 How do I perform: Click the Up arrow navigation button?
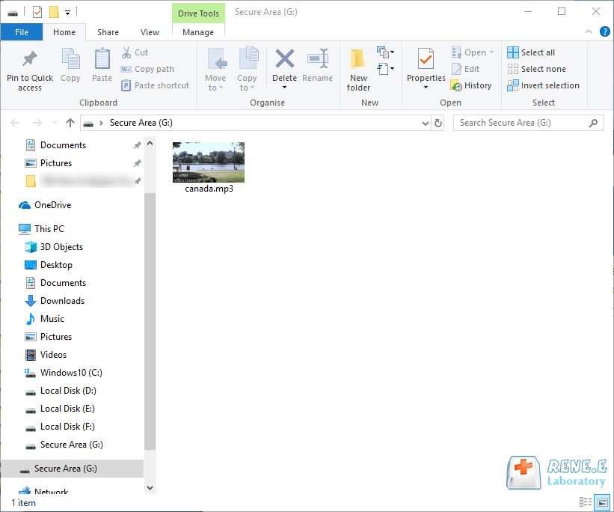[70, 123]
